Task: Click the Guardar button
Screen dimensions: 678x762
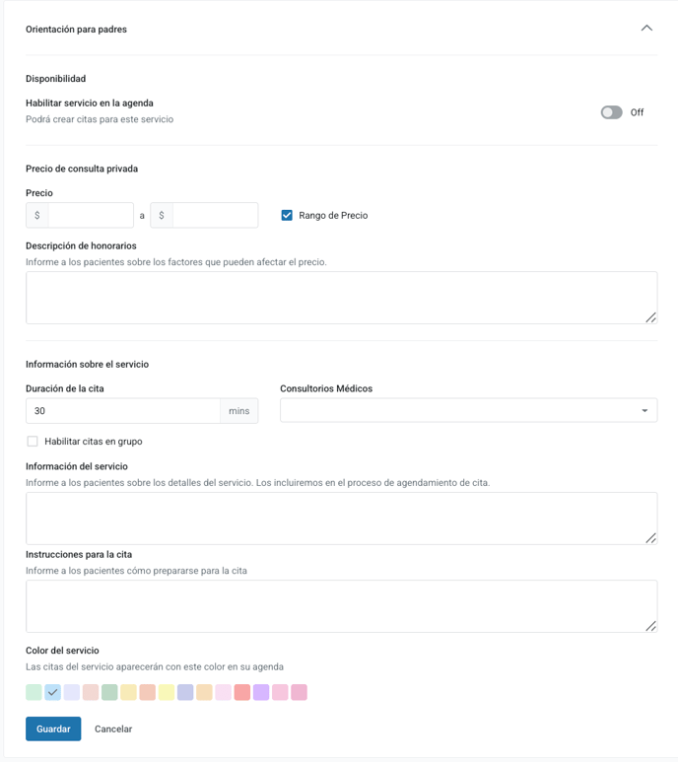Action: (x=53, y=728)
